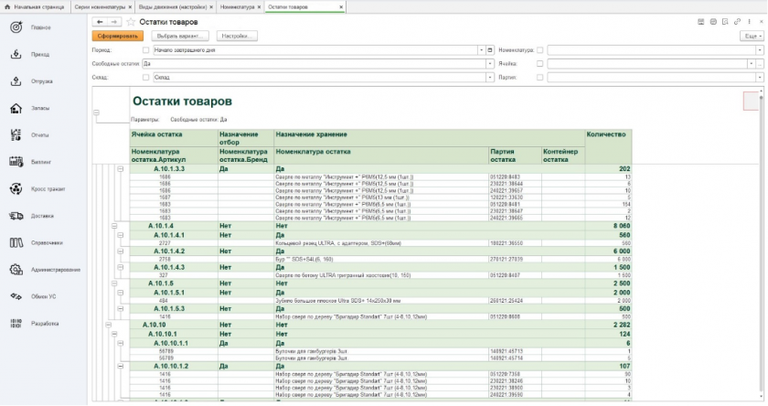Screen dimensions: 768x406
Task: Click the Сформировать button
Action: click(118, 37)
